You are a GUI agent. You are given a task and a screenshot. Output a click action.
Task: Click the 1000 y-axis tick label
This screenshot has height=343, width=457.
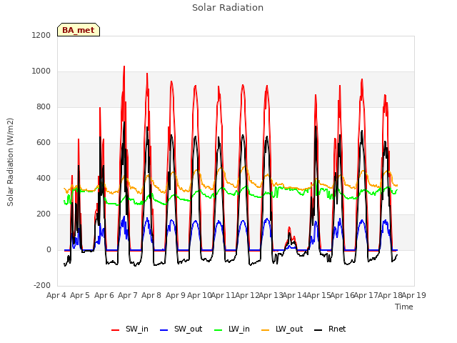[41, 71]
